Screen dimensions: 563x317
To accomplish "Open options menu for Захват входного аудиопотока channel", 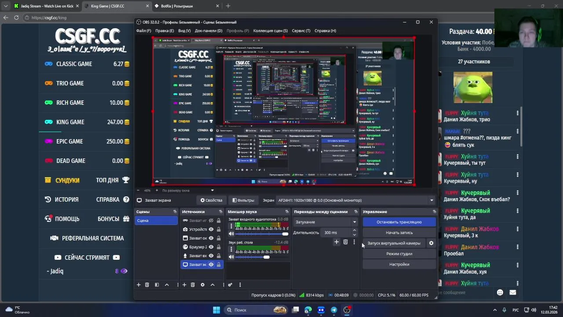I will (231, 226).
